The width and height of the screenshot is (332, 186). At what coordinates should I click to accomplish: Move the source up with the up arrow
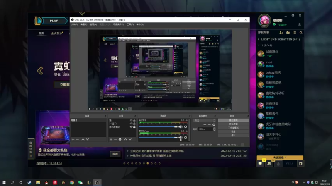126,139
